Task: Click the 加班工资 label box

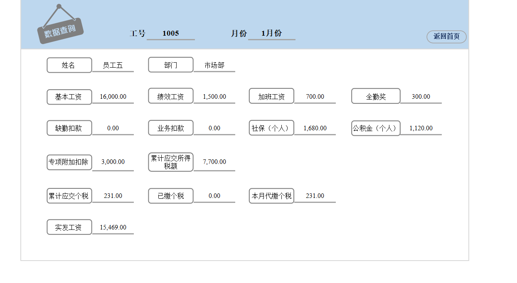Action: click(271, 96)
